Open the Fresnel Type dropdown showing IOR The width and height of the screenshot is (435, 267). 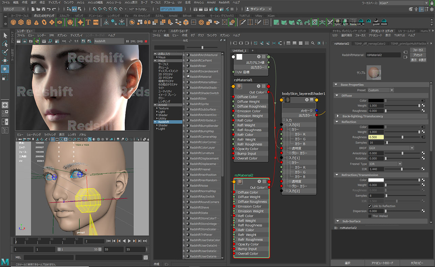[385, 164]
